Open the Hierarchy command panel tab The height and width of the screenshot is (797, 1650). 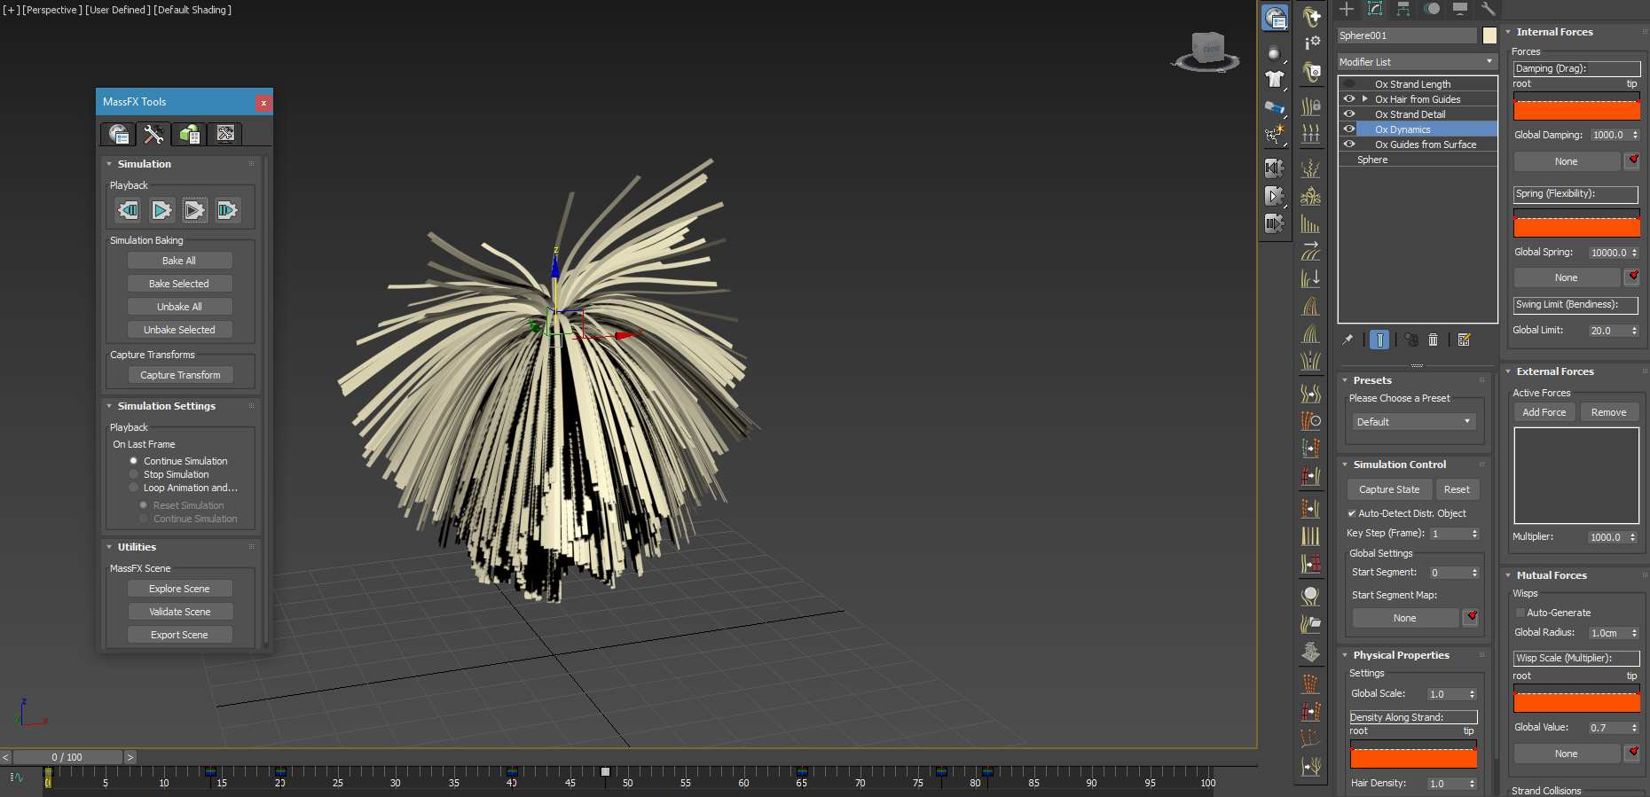(1403, 9)
